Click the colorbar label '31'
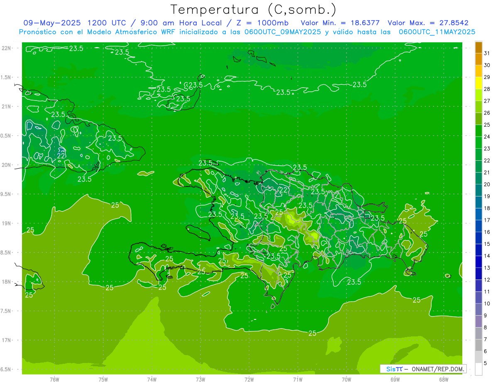498x385 pixels. point(487,53)
